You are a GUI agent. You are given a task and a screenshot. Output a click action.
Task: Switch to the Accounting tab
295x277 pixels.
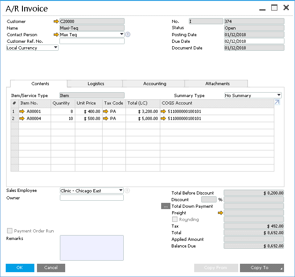(155, 84)
